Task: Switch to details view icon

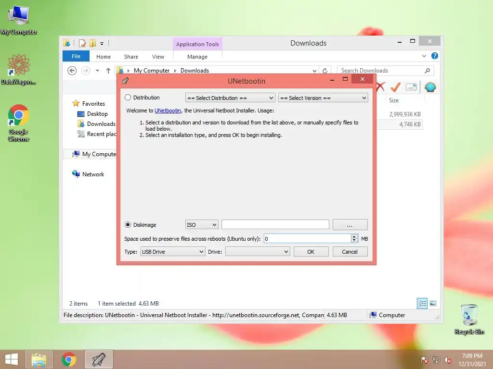Action: tap(422, 304)
